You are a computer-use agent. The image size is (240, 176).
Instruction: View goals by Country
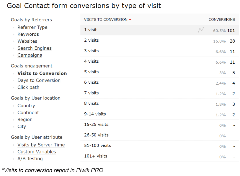point(26,105)
